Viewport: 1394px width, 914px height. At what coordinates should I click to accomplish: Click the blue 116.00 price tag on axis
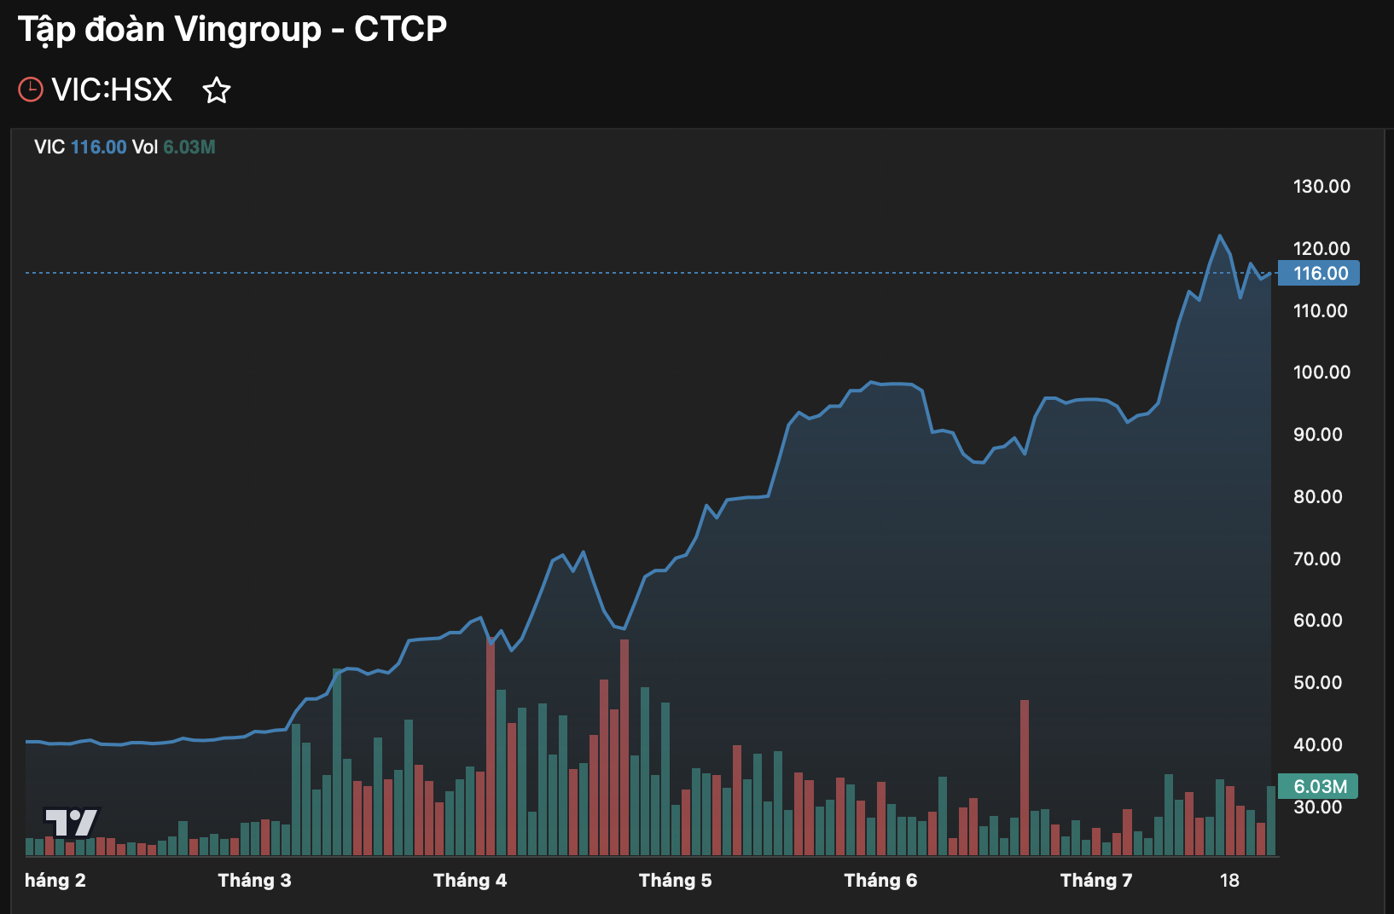click(x=1319, y=274)
